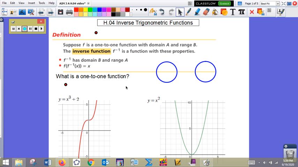Click the Reset Page icon

point(261,12)
